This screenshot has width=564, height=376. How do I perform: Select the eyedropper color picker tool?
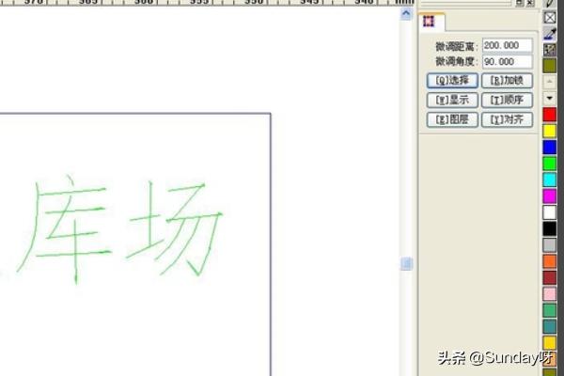(550, 33)
